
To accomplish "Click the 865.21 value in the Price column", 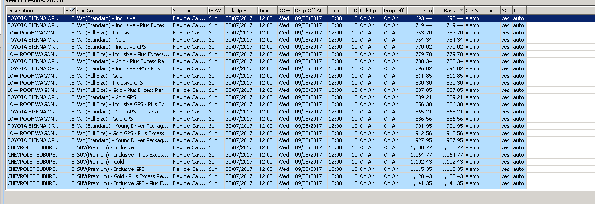I will pos(423,112).
